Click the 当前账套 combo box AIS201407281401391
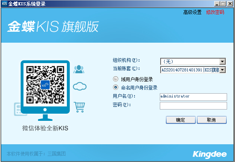This screenshot has width=235, height=162. (x=193, y=70)
